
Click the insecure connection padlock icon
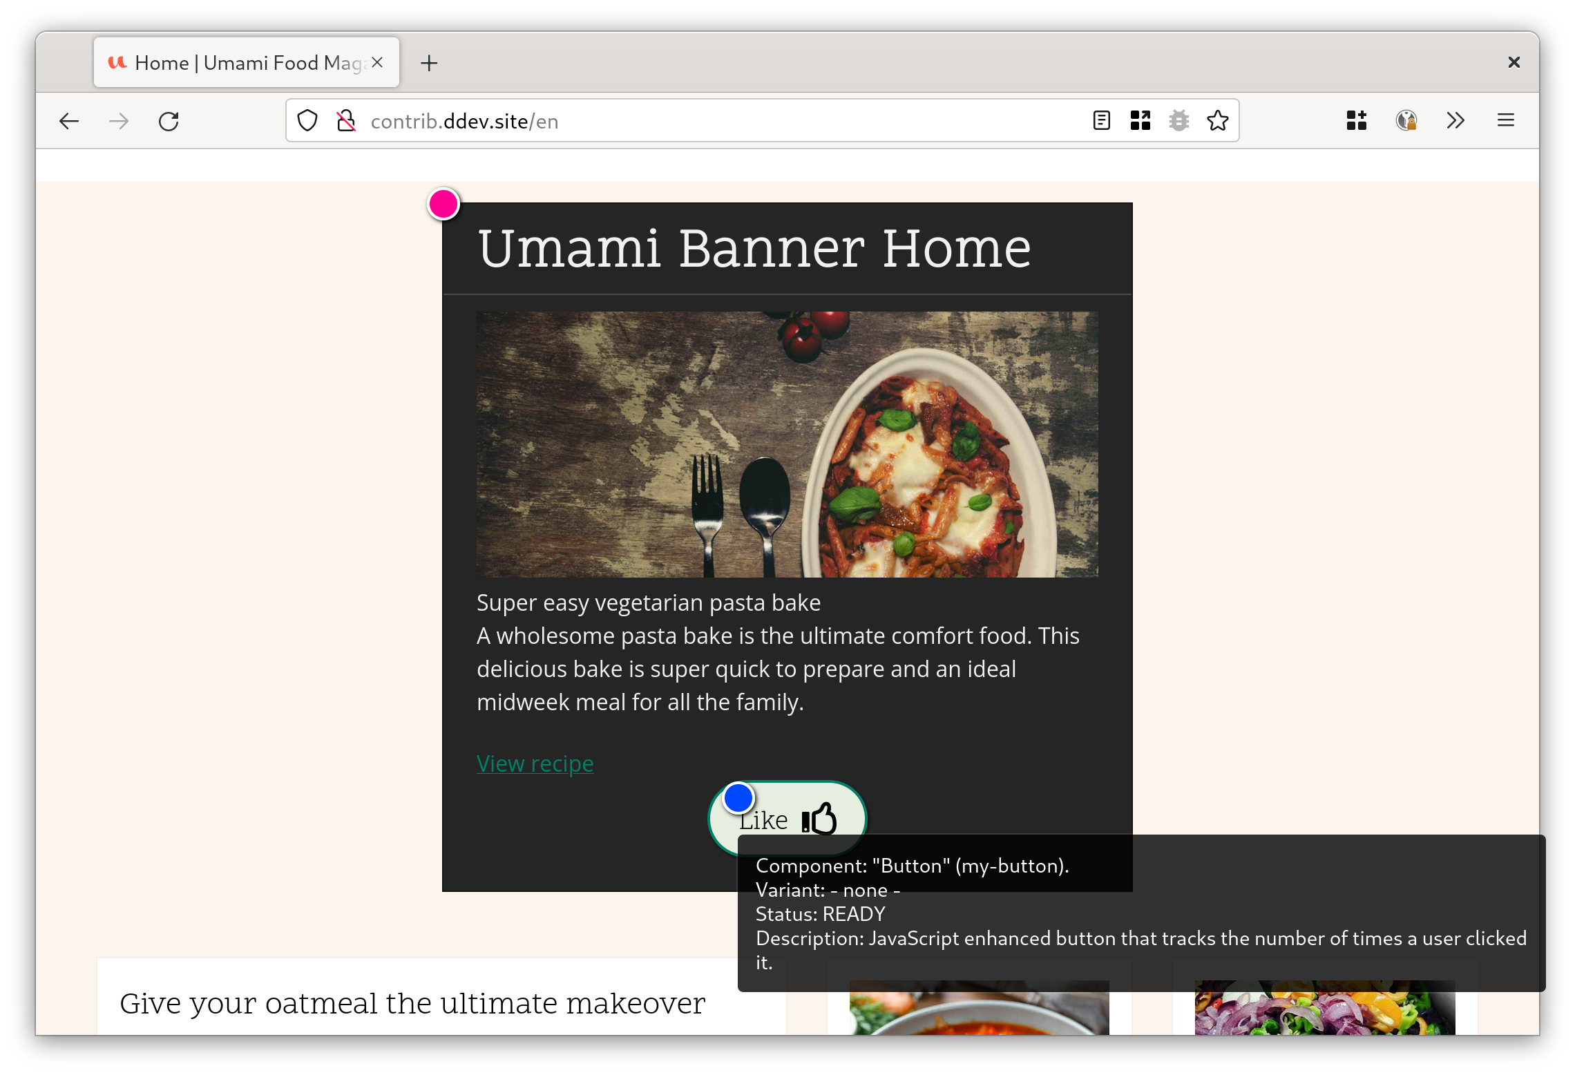[x=346, y=121]
